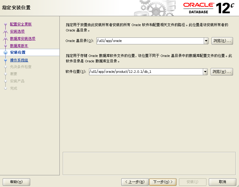
Task: Proceed with 下一步(N) button
Action: click(163, 182)
